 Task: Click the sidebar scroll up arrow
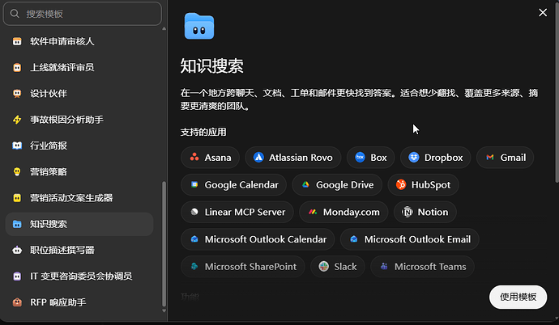tap(164, 28)
